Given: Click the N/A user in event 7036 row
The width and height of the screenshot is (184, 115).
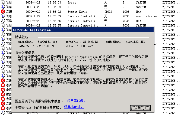Looking at the screenshot, I should click(x=138, y=21).
